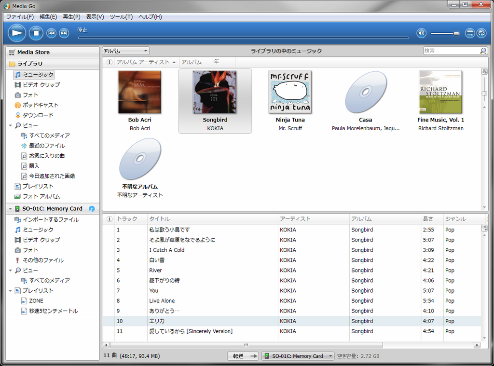This screenshot has width=494, height=366.
Task: Sort by アルバム アーティスト column
Action: point(147,62)
